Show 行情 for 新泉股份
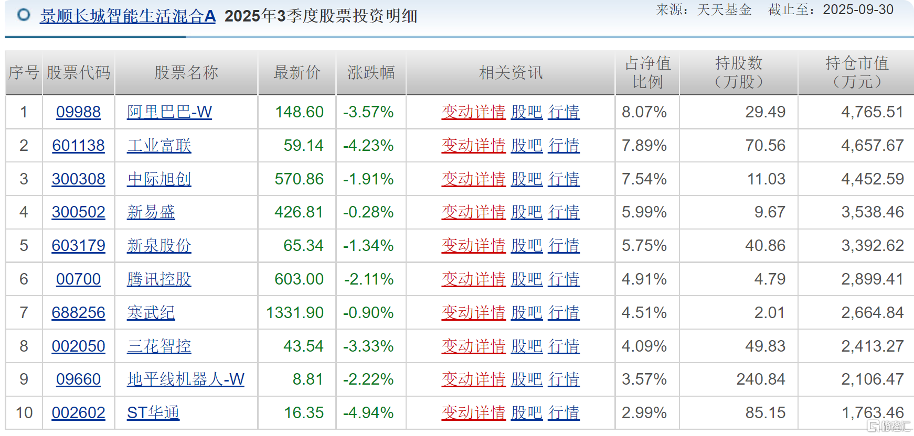 564,246
